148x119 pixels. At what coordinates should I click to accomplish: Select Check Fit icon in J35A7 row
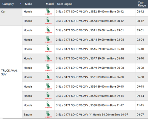[x=49, y=58]
